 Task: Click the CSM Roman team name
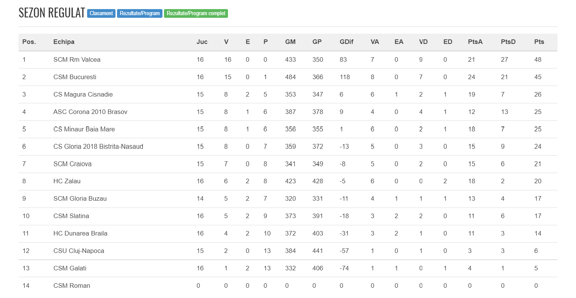click(72, 286)
